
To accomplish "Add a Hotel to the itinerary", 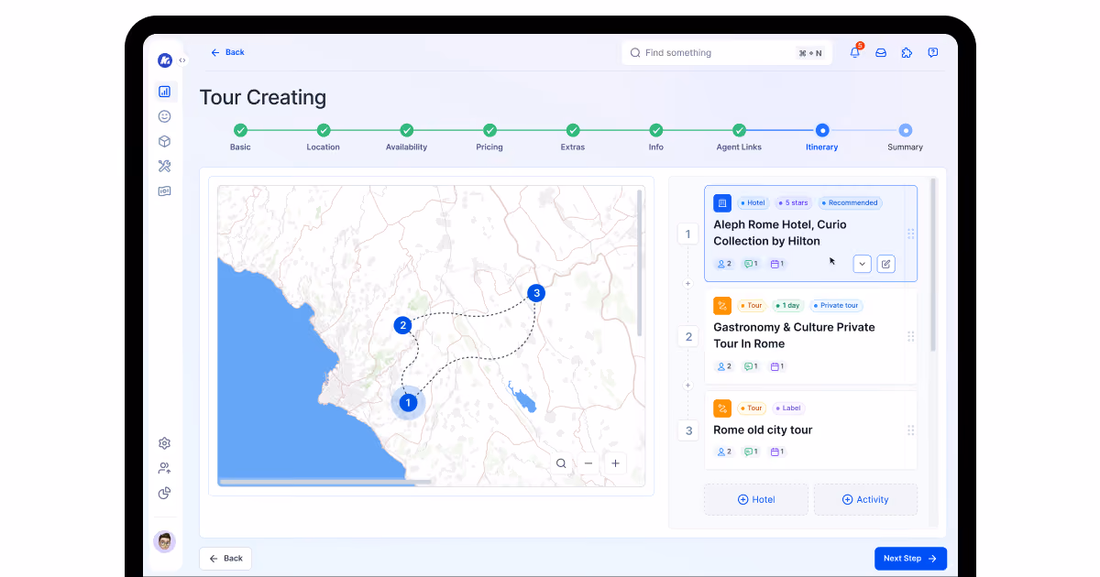I will [756, 499].
